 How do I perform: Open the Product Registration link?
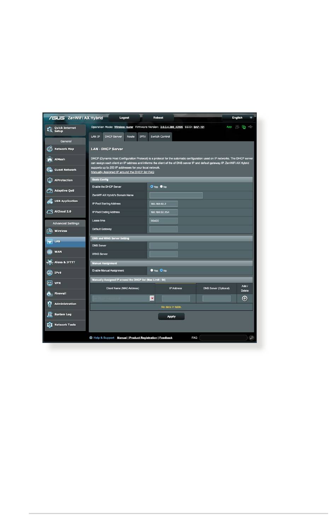pos(143,338)
